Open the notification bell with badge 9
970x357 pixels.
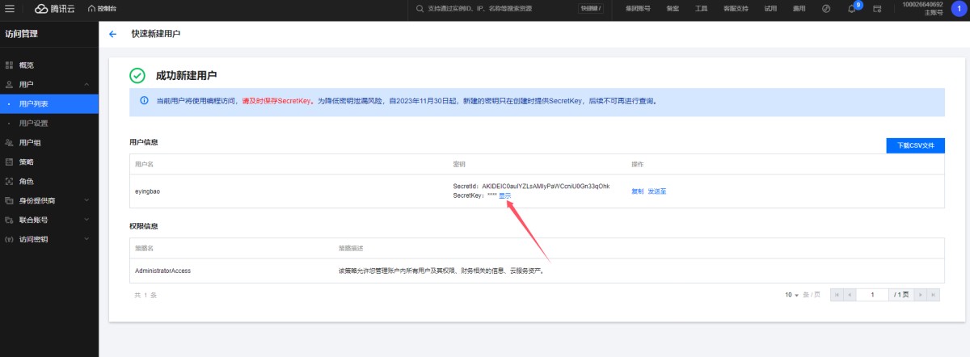coord(851,8)
